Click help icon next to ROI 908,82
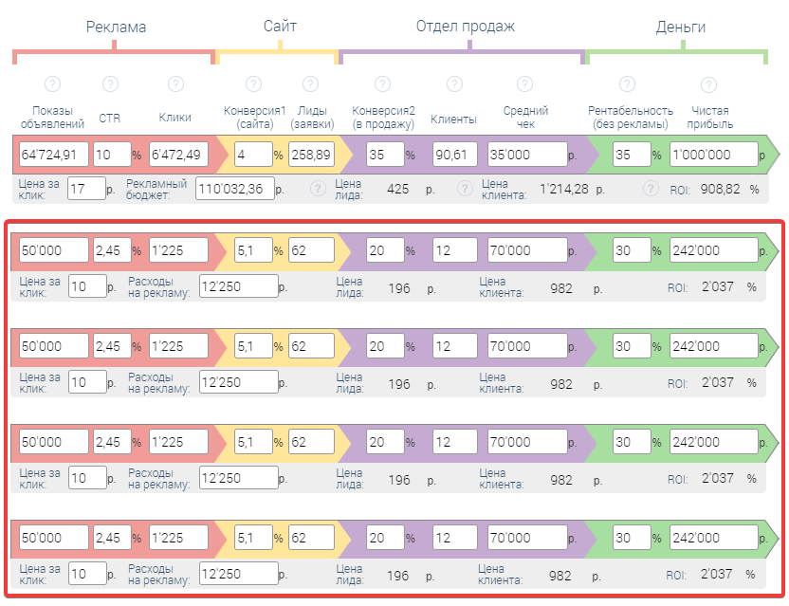Screen dimensions: 789x606 pyautogui.click(x=651, y=189)
